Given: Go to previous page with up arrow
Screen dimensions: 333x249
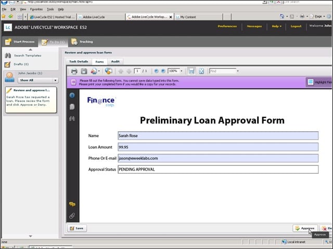Looking at the screenshot, I should (121, 71).
